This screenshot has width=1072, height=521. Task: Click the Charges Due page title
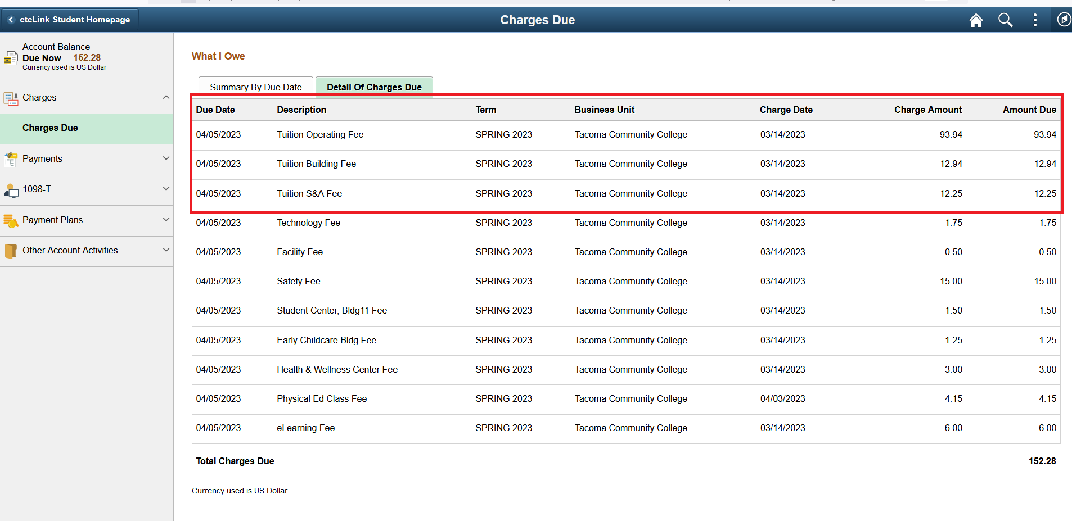(x=537, y=20)
